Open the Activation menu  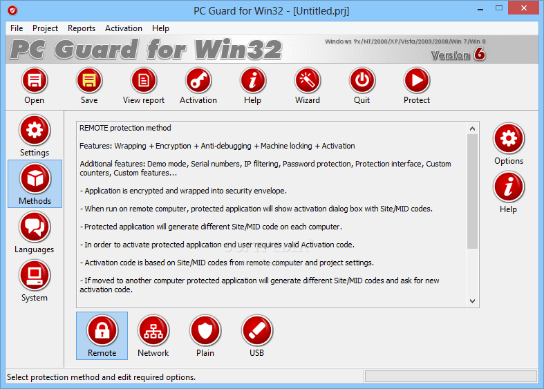[x=124, y=28]
